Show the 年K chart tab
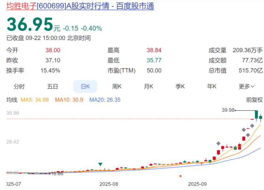Viewport: 264px width, 190px height. (x=211, y=87)
